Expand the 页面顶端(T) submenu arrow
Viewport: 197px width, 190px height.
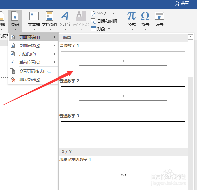pyautogui.click(x=55, y=37)
